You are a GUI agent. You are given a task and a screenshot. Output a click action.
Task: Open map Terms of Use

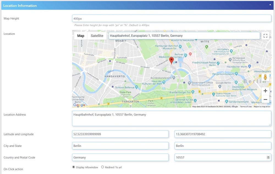click(x=246, y=107)
